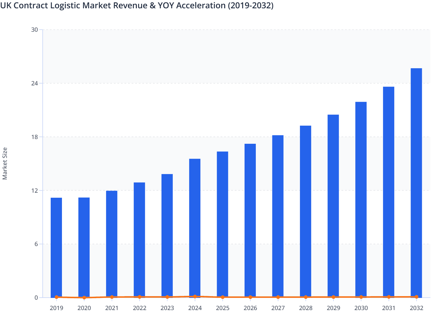
Task: Click the orange line between 2021 and 2022
Action: (x=125, y=297)
